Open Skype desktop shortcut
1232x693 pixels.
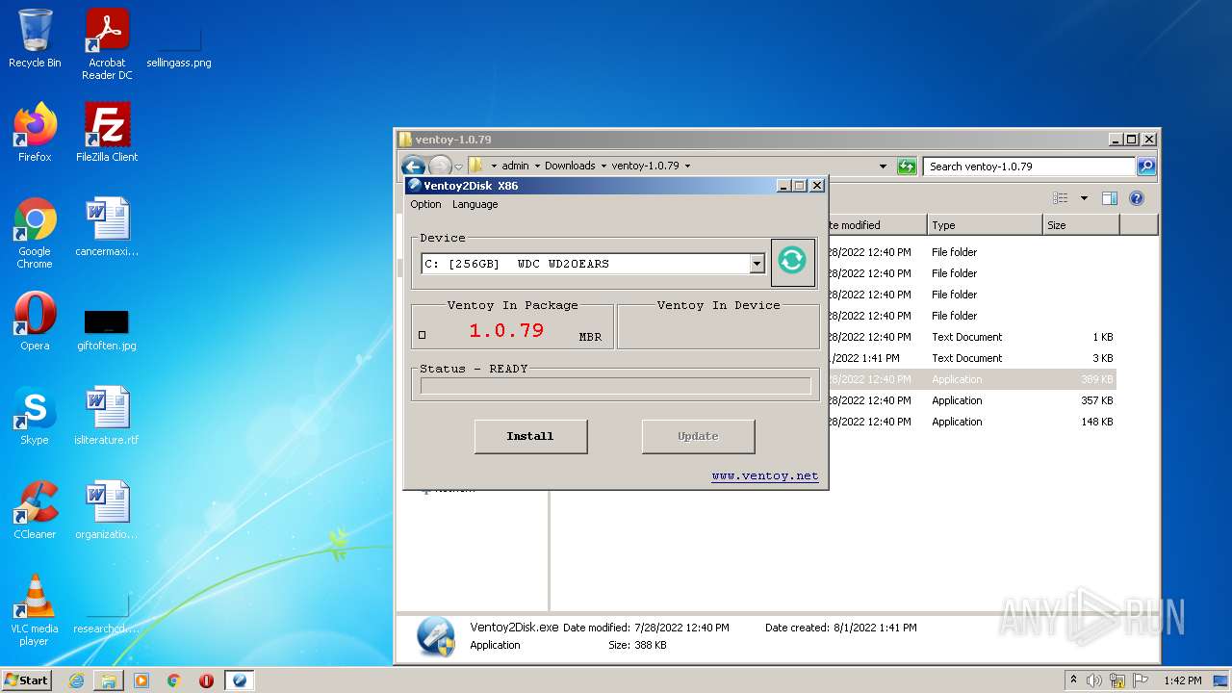pyautogui.click(x=35, y=416)
